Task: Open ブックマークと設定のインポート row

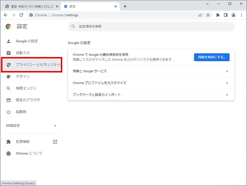Action: [x=151, y=95]
